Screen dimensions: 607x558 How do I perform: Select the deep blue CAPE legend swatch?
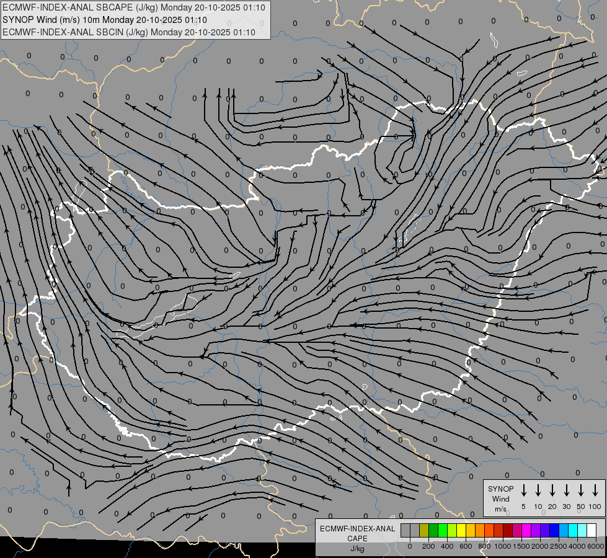point(554,530)
